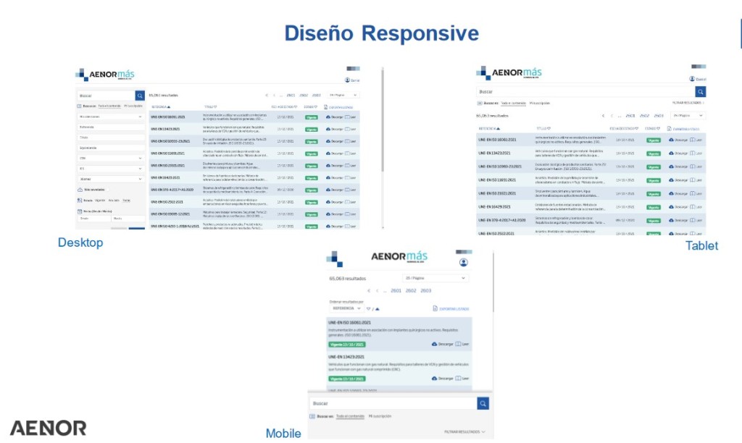Click the Exportar listado document icon in Mobile view
The height and width of the screenshot is (443, 742).
pos(435,308)
